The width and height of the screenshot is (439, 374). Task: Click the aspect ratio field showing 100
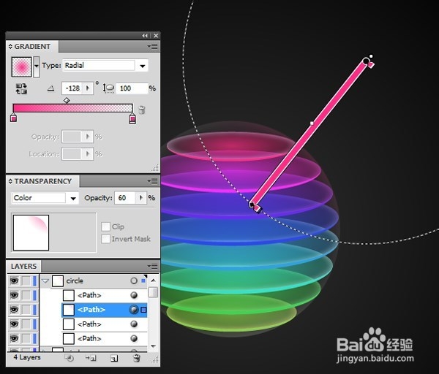point(132,88)
